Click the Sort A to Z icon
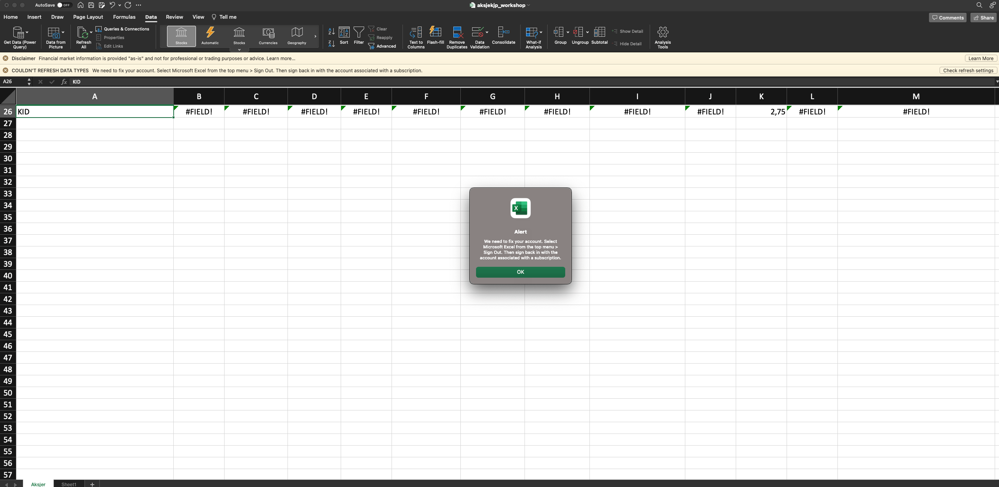Screen dimensions: 999x487 point(331,31)
